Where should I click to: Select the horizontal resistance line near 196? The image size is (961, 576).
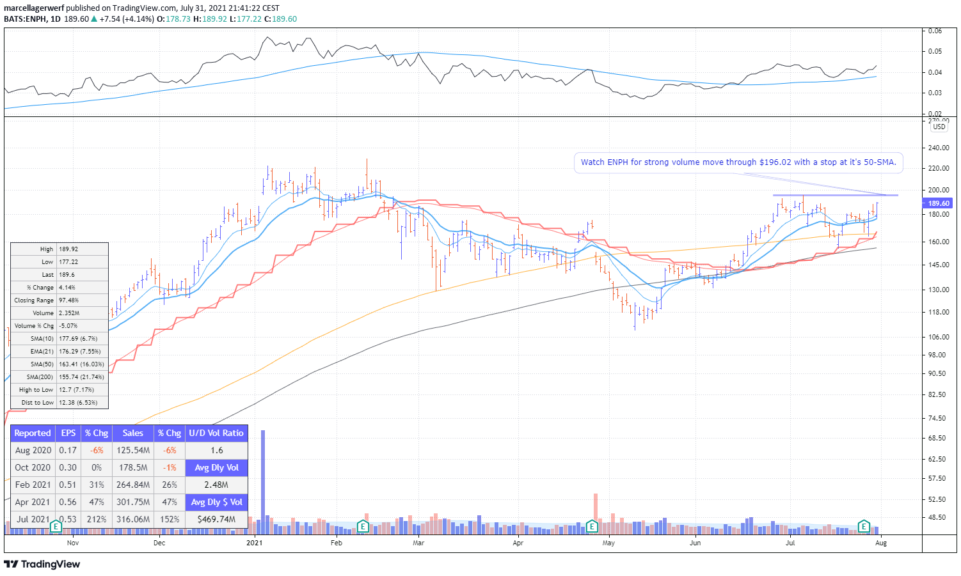(835, 195)
